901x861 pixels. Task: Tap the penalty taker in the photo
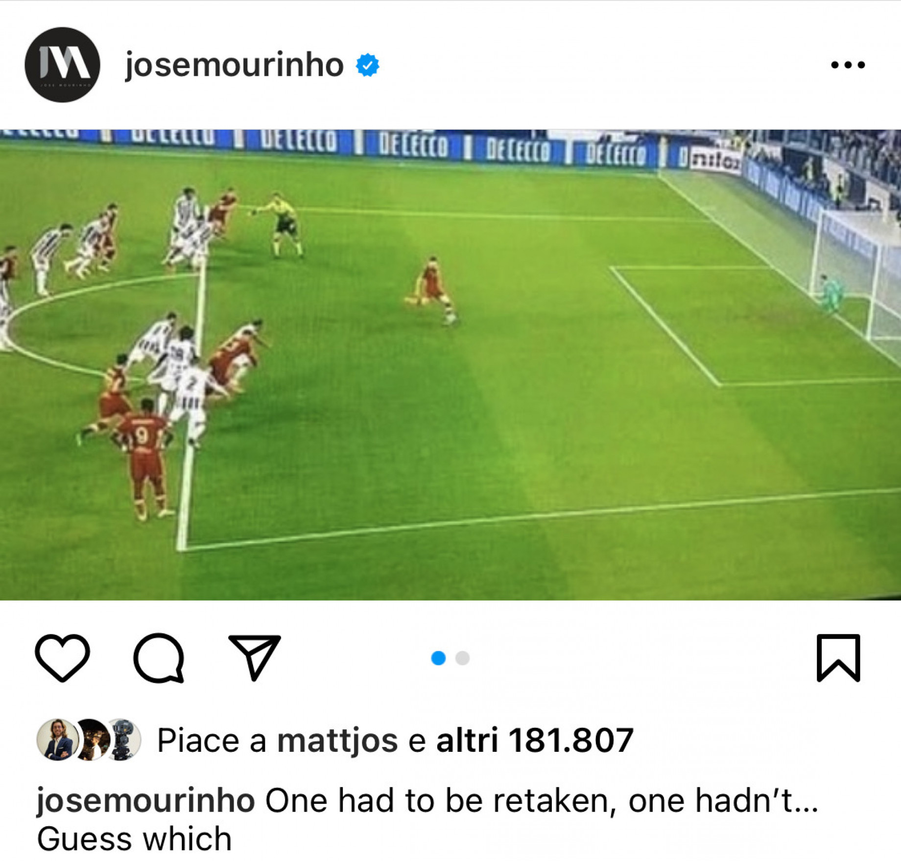tap(432, 290)
